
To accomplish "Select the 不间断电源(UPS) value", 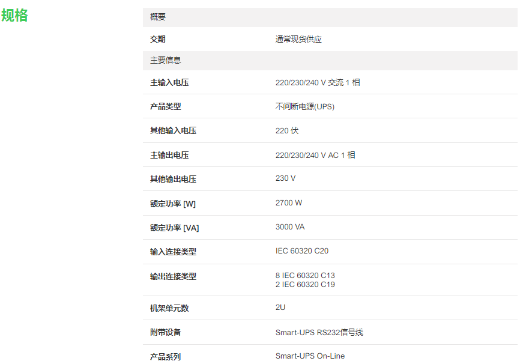I will coord(304,106).
